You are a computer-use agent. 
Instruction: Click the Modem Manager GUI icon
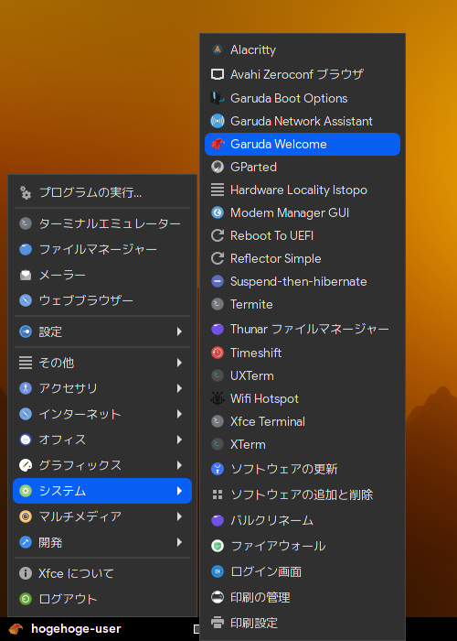(218, 212)
